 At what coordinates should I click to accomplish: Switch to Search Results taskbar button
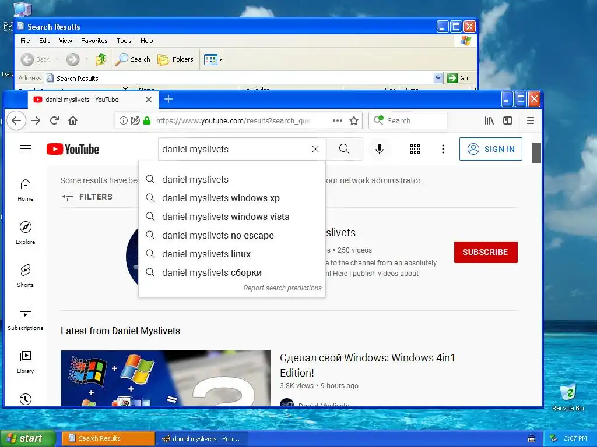point(108,438)
